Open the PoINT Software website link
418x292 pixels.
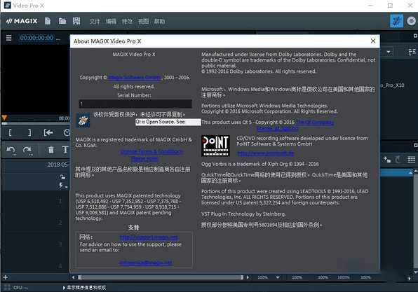(266, 153)
